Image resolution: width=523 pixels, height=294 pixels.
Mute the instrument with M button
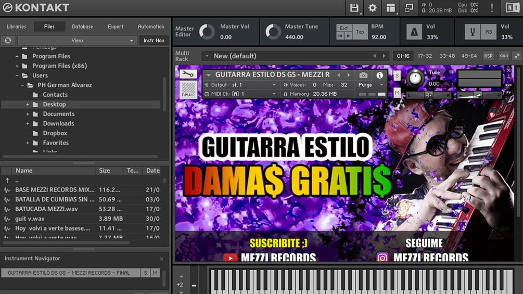pyautogui.click(x=397, y=92)
